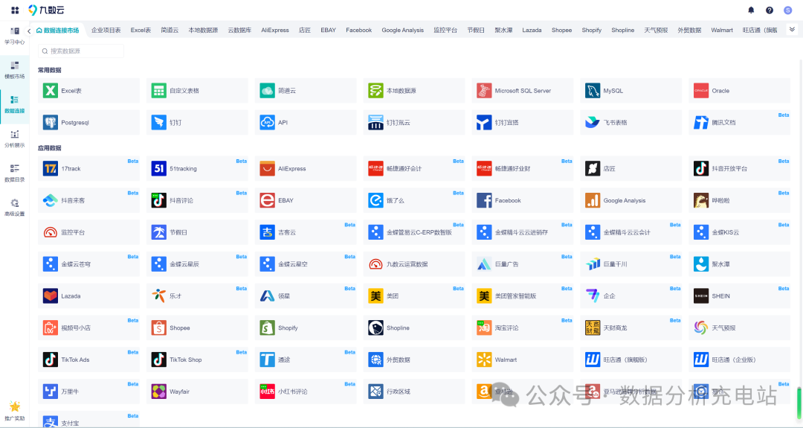The image size is (803, 428).
Task: Open the 金蝶KIS云 data source card
Action: [739, 232]
